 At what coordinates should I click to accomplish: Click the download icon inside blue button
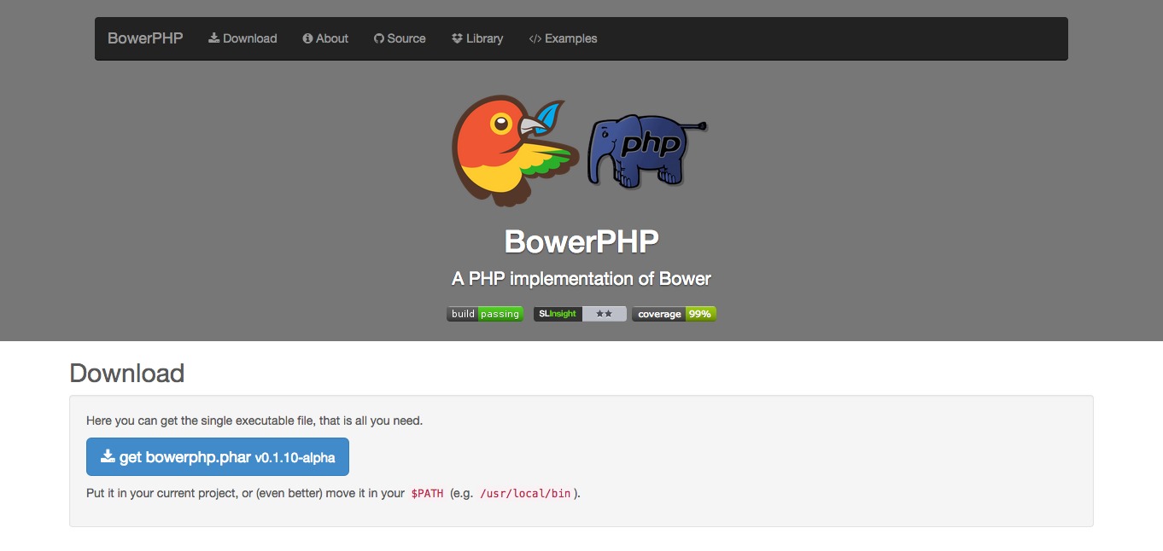tap(108, 456)
